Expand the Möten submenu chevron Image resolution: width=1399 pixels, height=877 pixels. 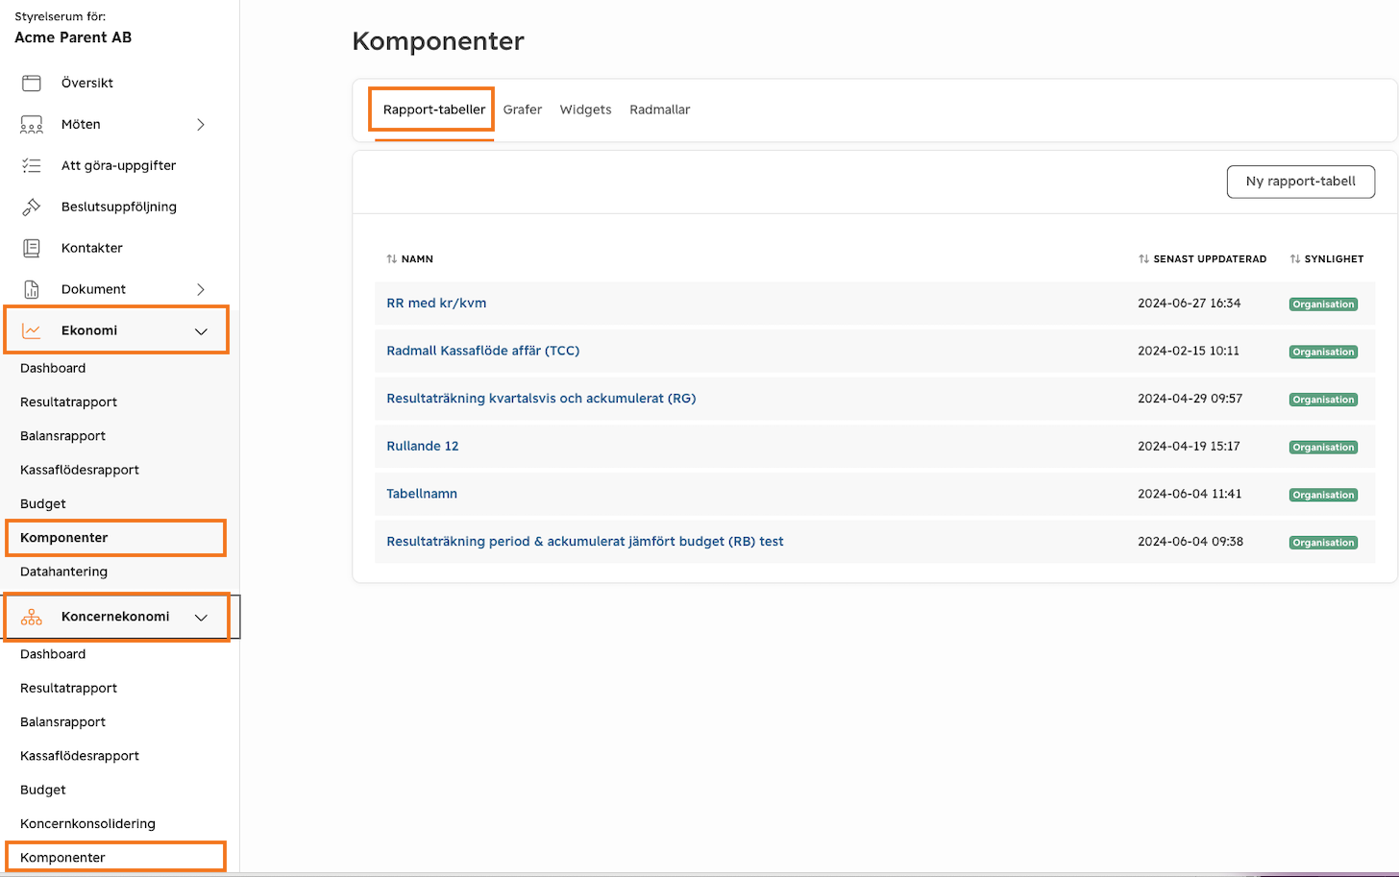(201, 124)
